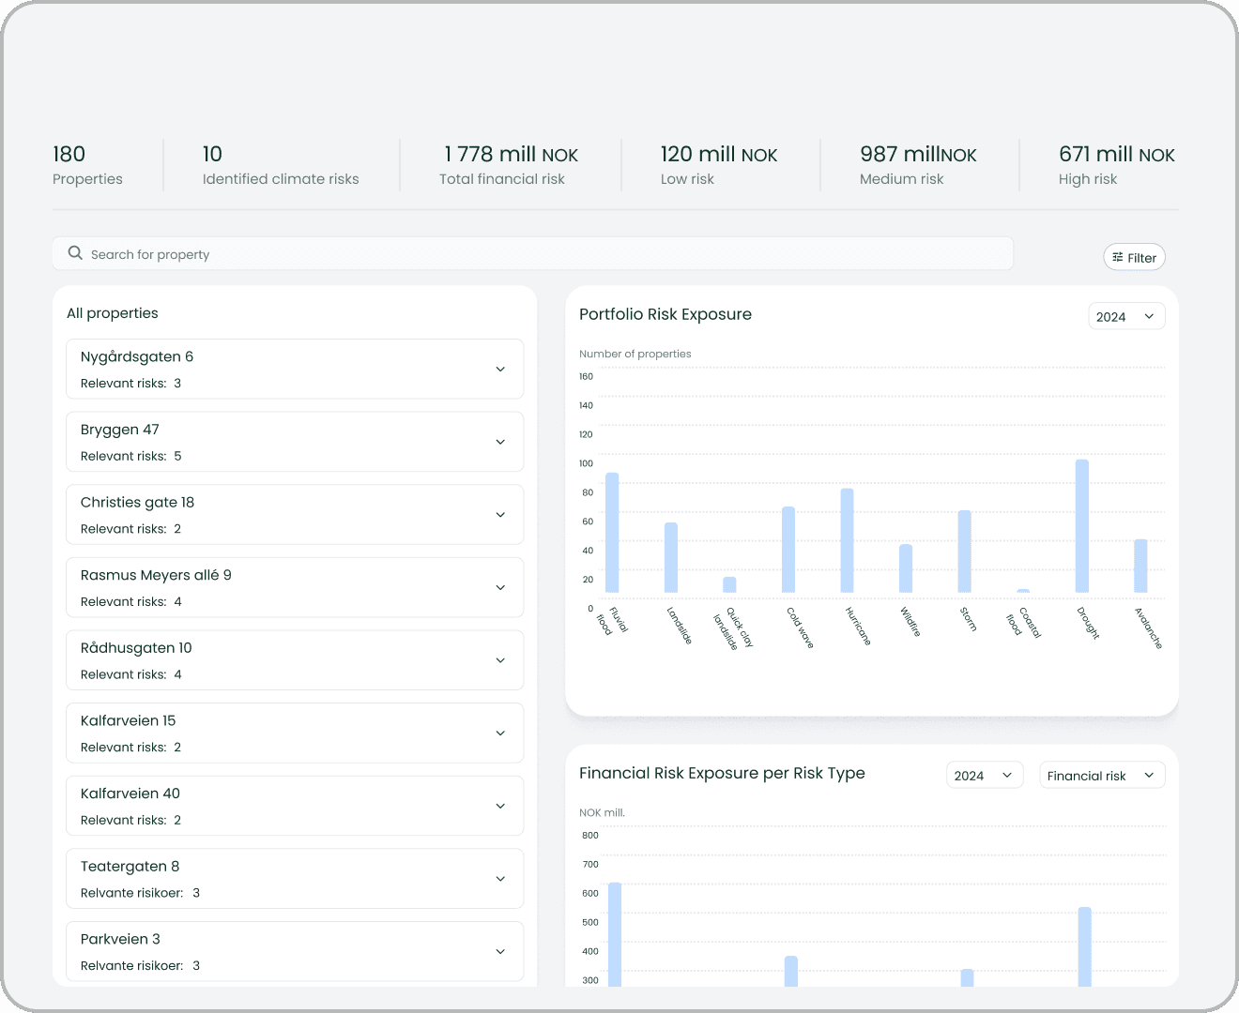Click the Wildfire bar in Portfolio chart

[x=906, y=568]
